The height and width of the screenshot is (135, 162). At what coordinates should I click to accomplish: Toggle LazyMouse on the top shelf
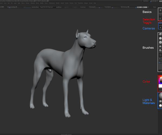[59, 7]
